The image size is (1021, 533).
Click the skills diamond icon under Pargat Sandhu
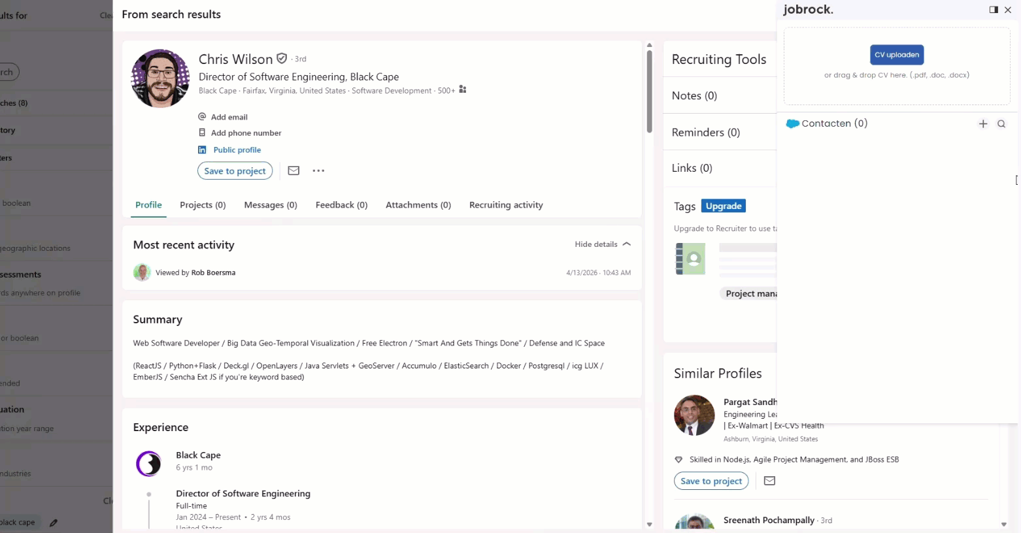tap(678, 460)
